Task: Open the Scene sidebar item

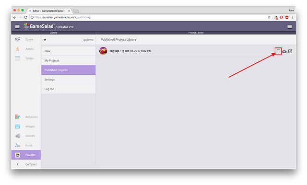Action: 26,39
